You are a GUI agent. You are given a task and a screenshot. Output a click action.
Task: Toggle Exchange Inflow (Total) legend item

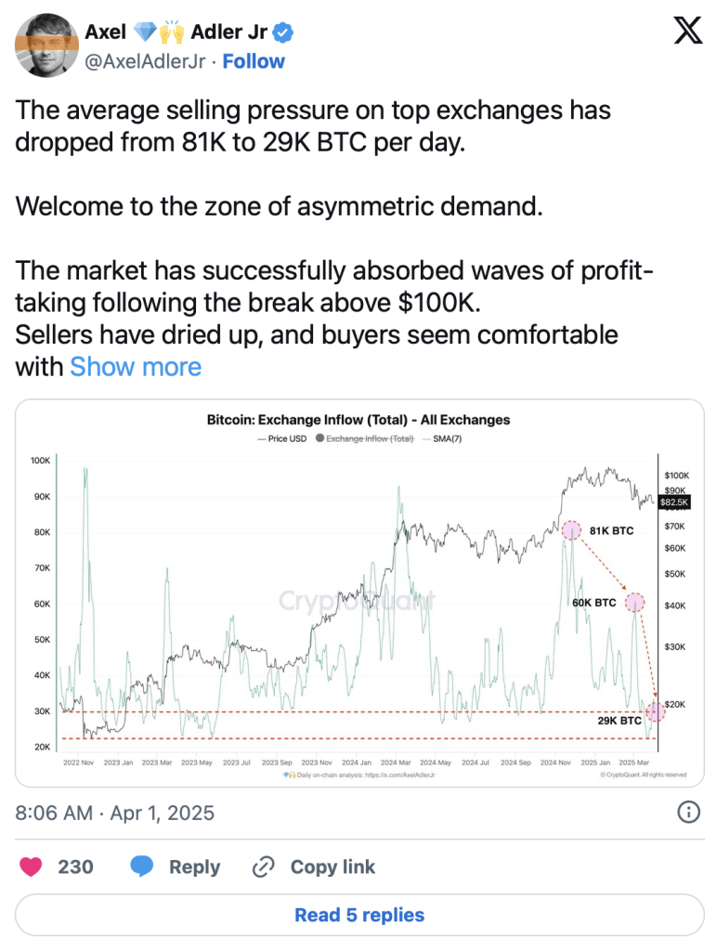pyautogui.click(x=364, y=438)
